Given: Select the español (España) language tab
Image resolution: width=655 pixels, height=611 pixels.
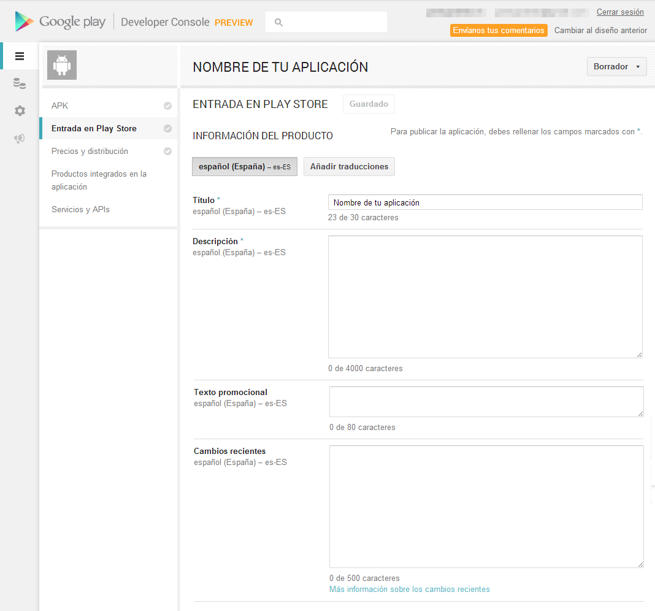Looking at the screenshot, I should tap(244, 167).
